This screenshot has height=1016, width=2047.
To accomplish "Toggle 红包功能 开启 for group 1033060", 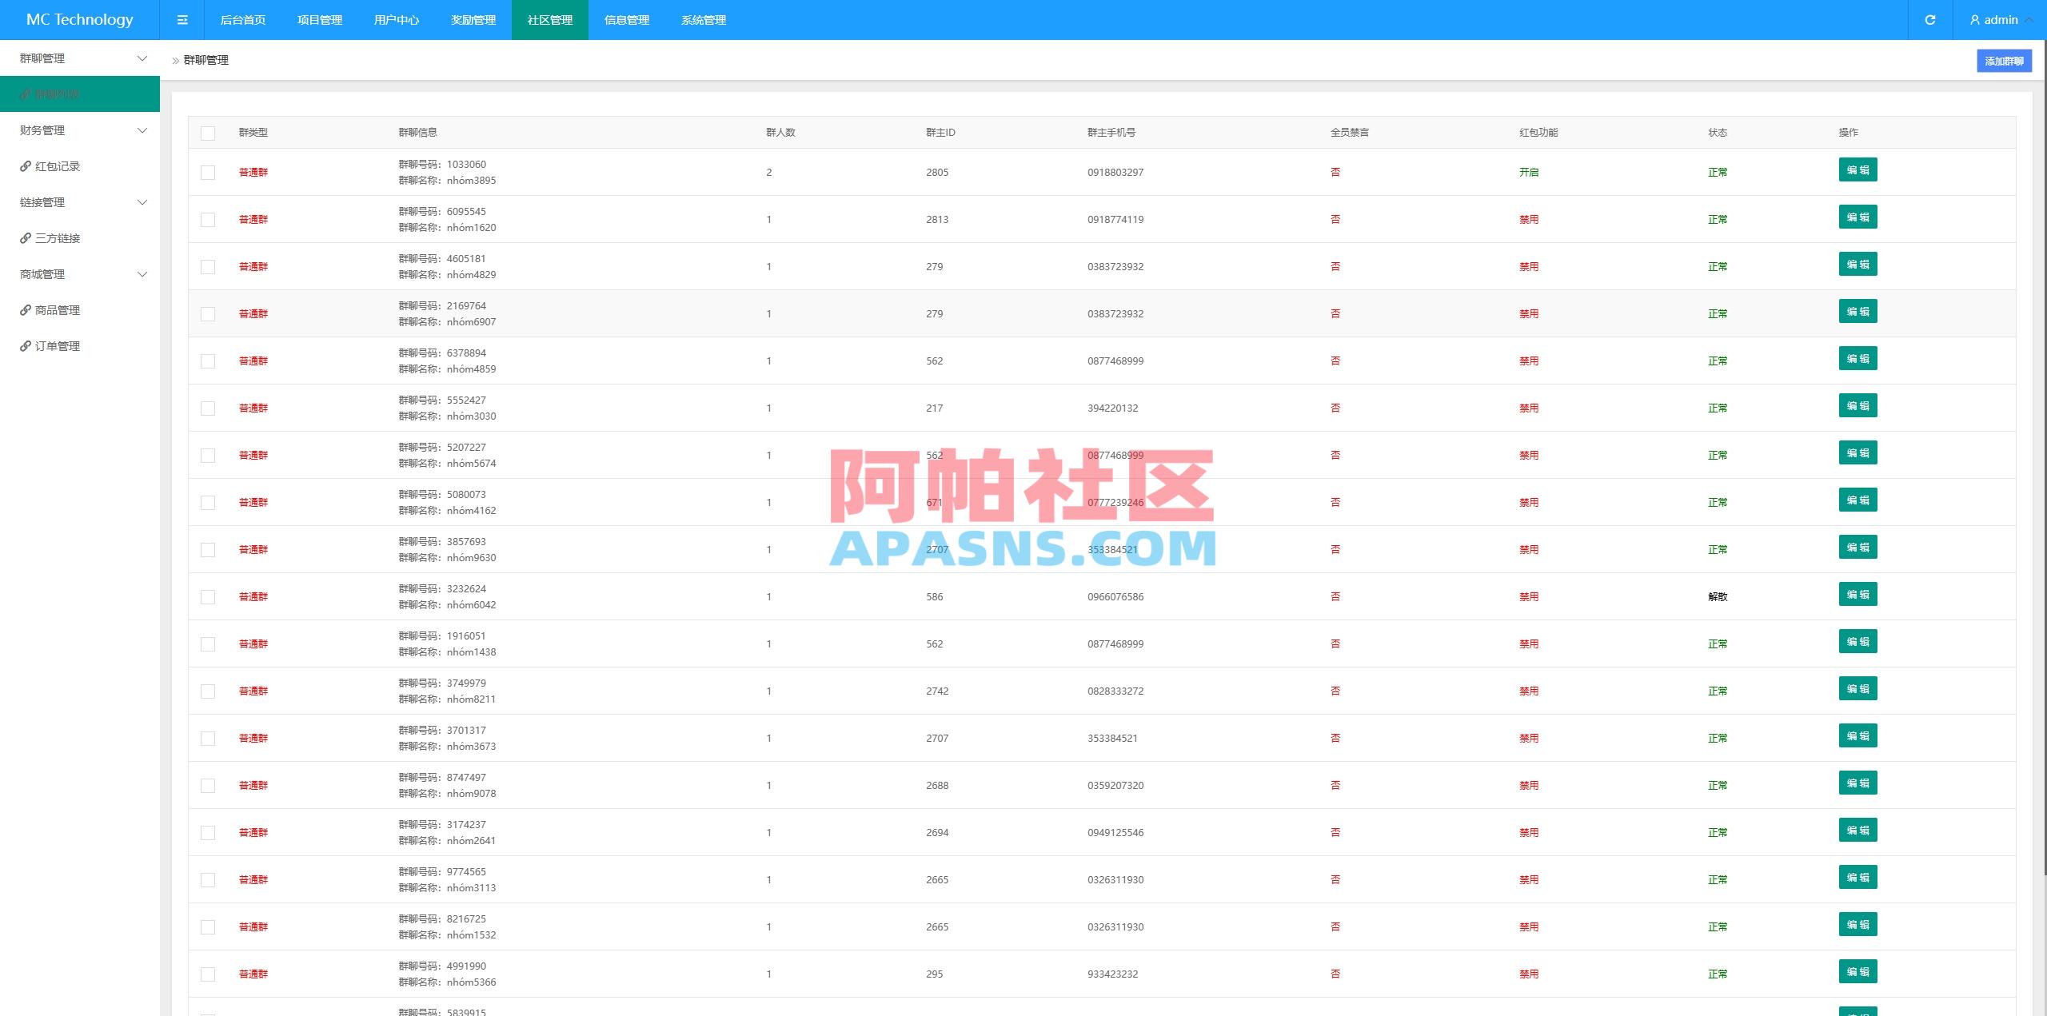I will click(x=1530, y=172).
